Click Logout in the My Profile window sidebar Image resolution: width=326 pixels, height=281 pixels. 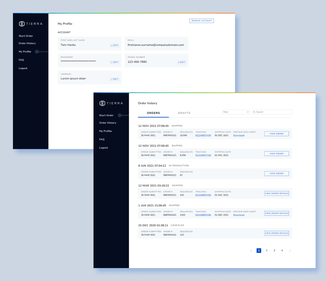[23, 68]
